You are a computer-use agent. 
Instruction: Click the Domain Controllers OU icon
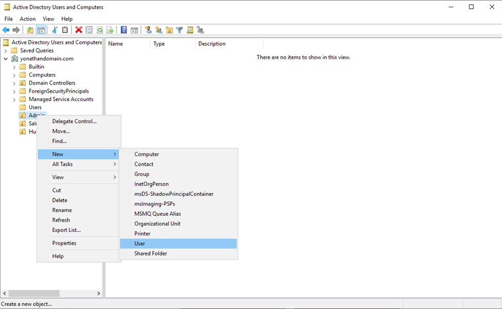(23, 83)
